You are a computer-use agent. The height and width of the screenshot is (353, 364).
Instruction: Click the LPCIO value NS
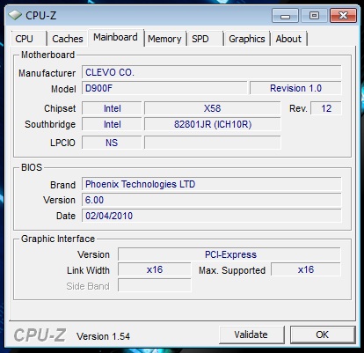[x=112, y=143]
